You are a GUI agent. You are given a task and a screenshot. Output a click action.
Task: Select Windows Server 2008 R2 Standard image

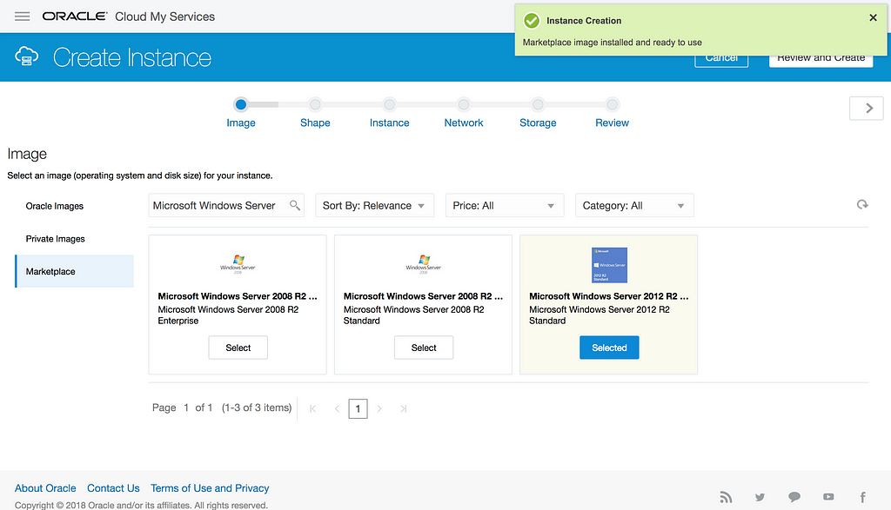424,348
